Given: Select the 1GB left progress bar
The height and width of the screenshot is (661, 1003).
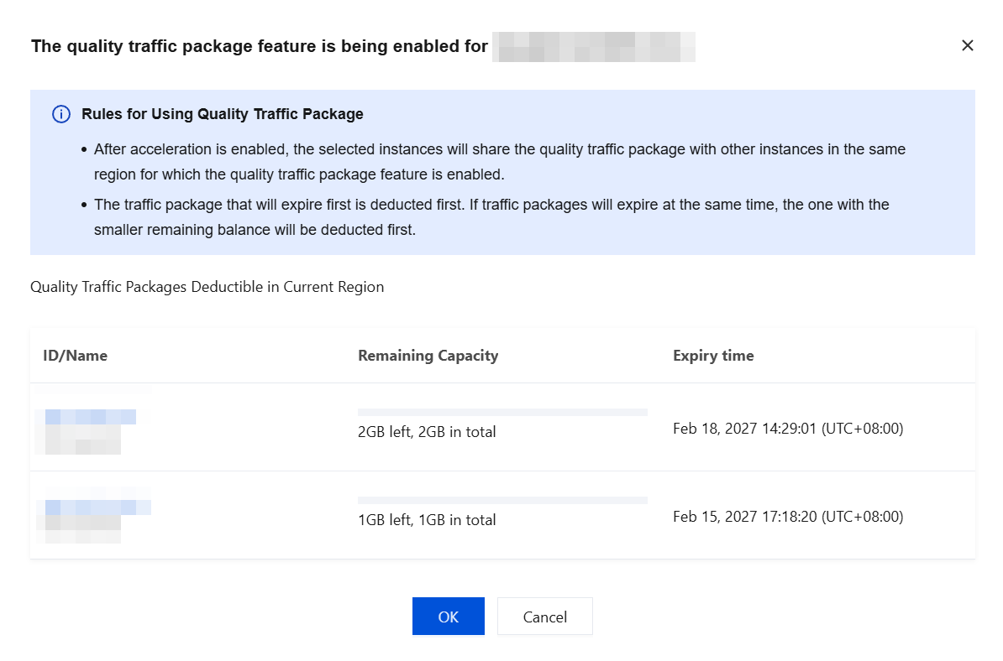Looking at the screenshot, I should point(503,501).
